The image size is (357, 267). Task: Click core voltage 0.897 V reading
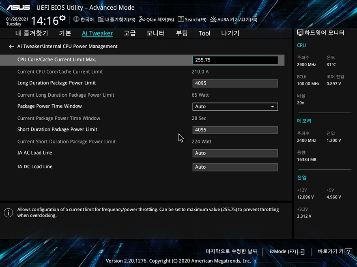coord(333,84)
